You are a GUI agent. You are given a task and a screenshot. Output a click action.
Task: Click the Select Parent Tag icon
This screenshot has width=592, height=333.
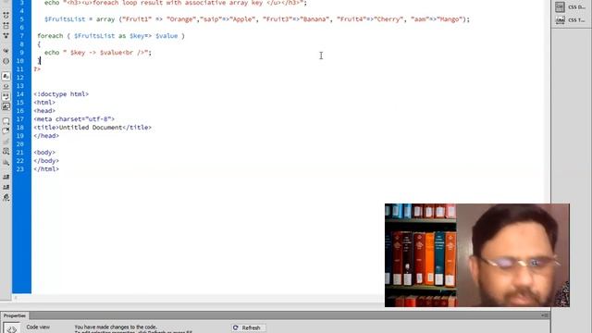(x=6, y=50)
